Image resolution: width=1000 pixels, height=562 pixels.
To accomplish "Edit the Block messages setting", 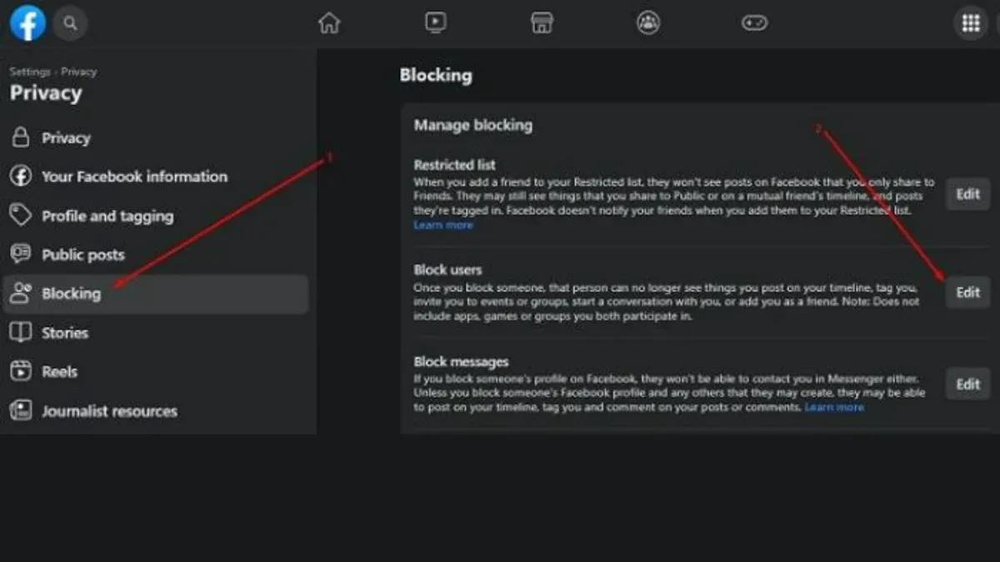I will (967, 384).
